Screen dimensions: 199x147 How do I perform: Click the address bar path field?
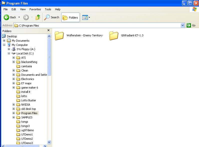coord(97,25)
